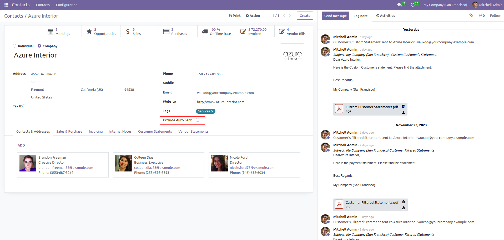The width and height of the screenshot is (504, 240).
Task: Switch to Internal Notes tab
Action: coord(120,131)
